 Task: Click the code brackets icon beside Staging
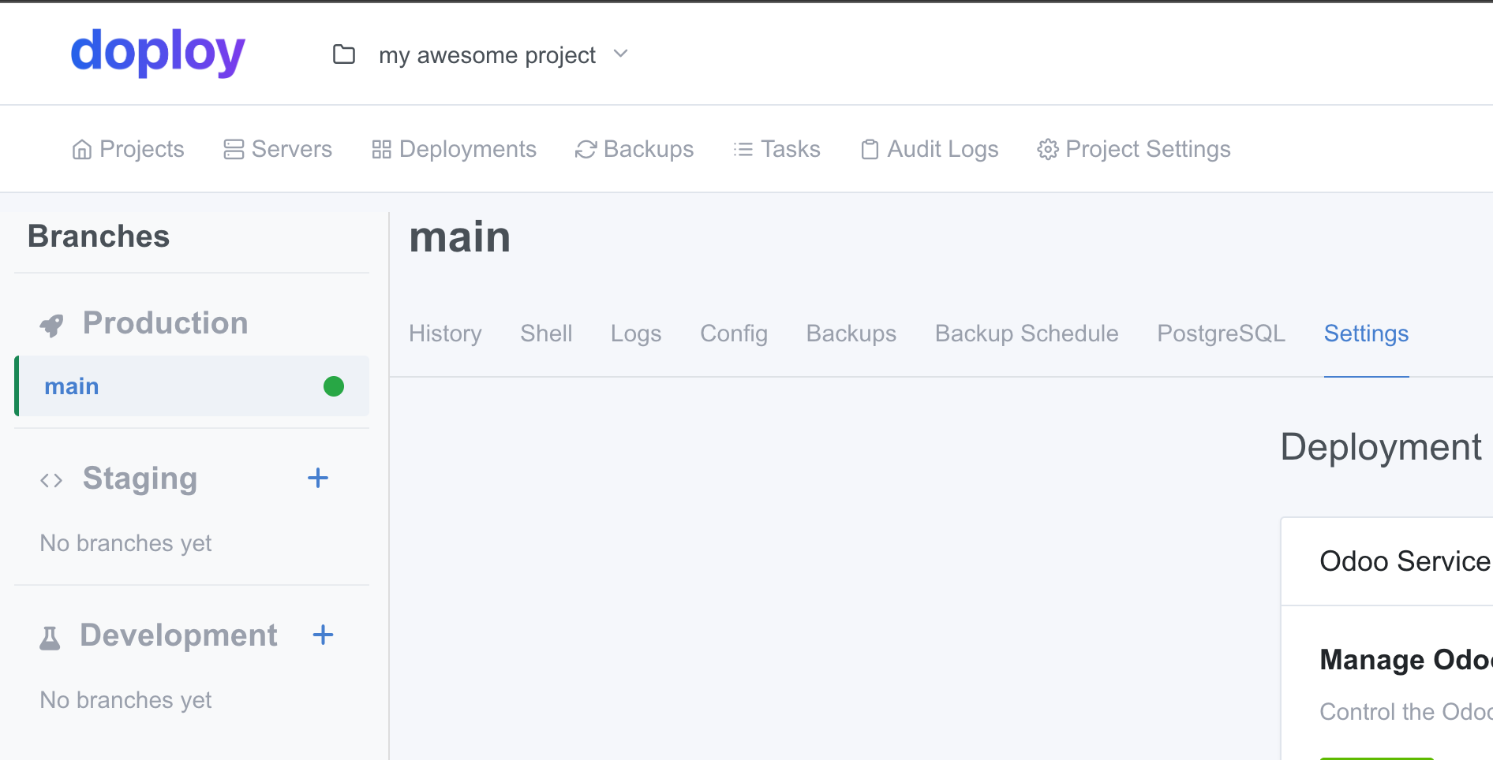pyautogui.click(x=51, y=479)
